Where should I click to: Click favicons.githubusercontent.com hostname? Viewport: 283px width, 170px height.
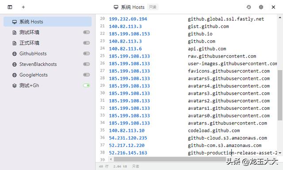point(229,71)
